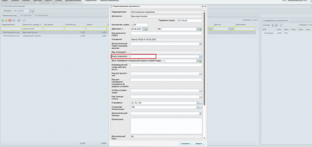
Task: Click into the 'Количество ставок' field
Action: (x=139, y=25)
